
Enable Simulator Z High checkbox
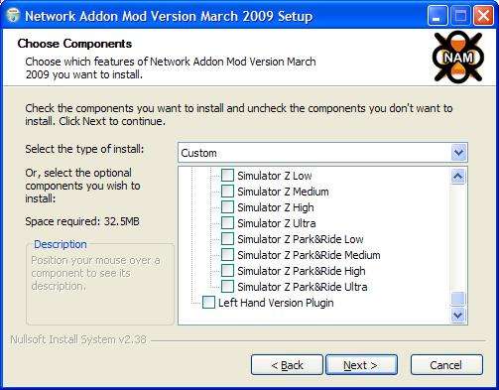tap(227, 207)
